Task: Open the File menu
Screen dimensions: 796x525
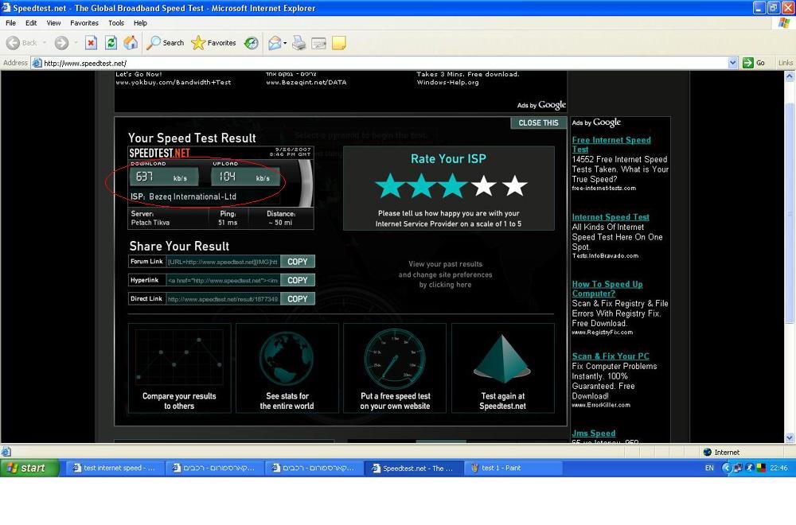Action: click(x=10, y=23)
